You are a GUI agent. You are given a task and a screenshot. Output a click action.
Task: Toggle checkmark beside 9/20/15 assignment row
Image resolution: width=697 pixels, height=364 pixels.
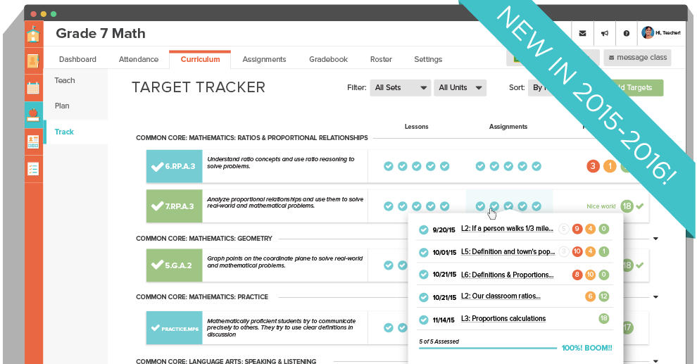tap(424, 230)
